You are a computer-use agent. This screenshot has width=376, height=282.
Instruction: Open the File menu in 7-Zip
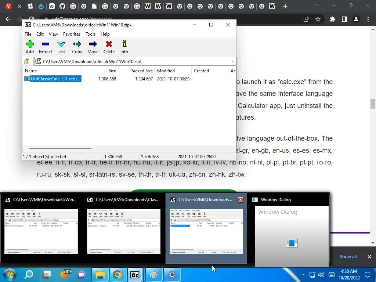pyautogui.click(x=28, y=34)
